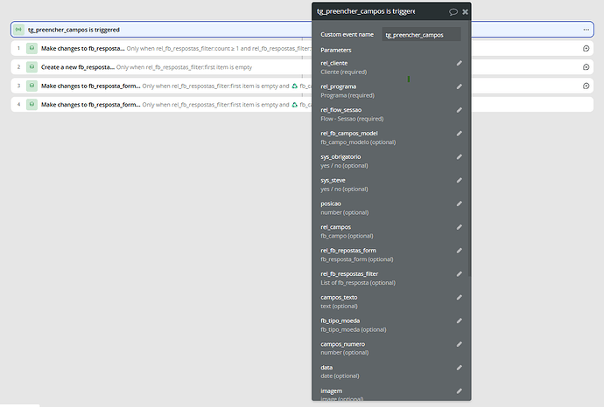604x407 pixels.
Task: Click the 'Flow - Sessao (required)' type text
Action: (x=352, y=119)
